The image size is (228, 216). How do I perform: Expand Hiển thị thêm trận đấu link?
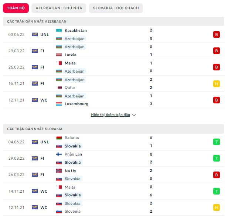110,115
